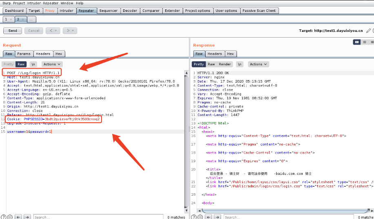
Task: Open the Project menu
Action: [19, 3]
